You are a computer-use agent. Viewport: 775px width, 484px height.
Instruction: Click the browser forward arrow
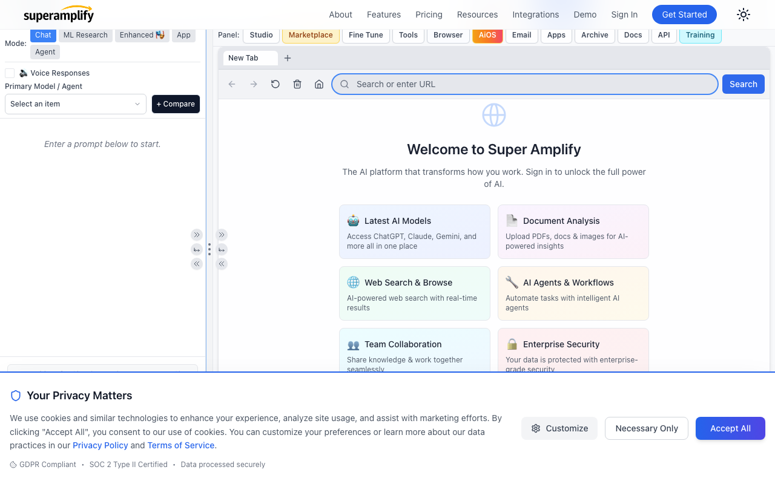[x=254, y=84]
